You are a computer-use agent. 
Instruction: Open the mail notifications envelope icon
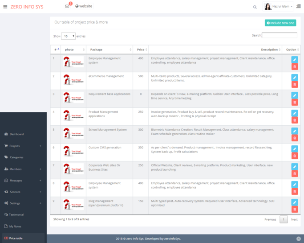coord(67,6)
